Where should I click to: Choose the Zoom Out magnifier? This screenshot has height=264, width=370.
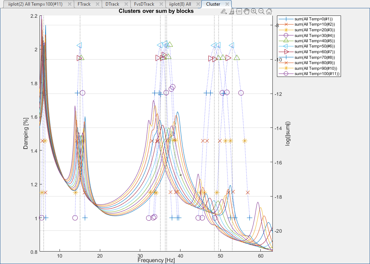pyautogui.click(x=261, y=11)
